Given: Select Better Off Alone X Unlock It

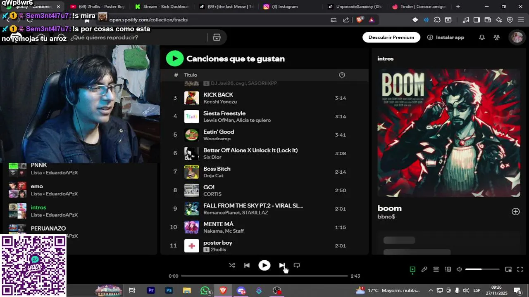Looking at the screenshot, I should (x=264, y=153).
